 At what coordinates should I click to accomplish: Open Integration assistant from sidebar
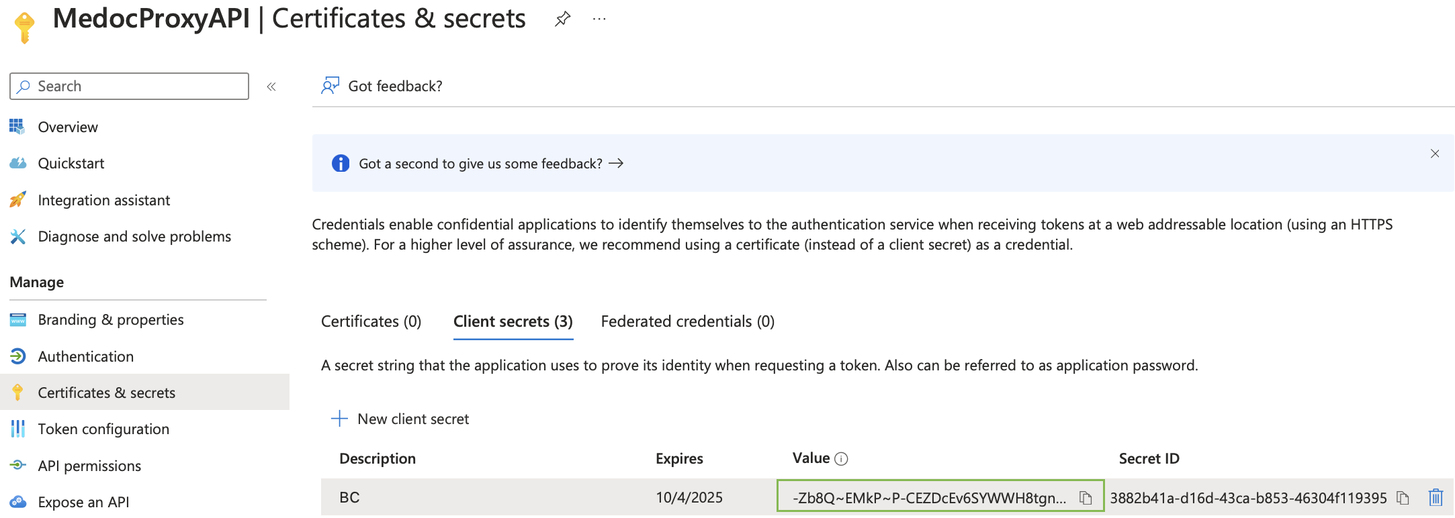pos(103,201)
